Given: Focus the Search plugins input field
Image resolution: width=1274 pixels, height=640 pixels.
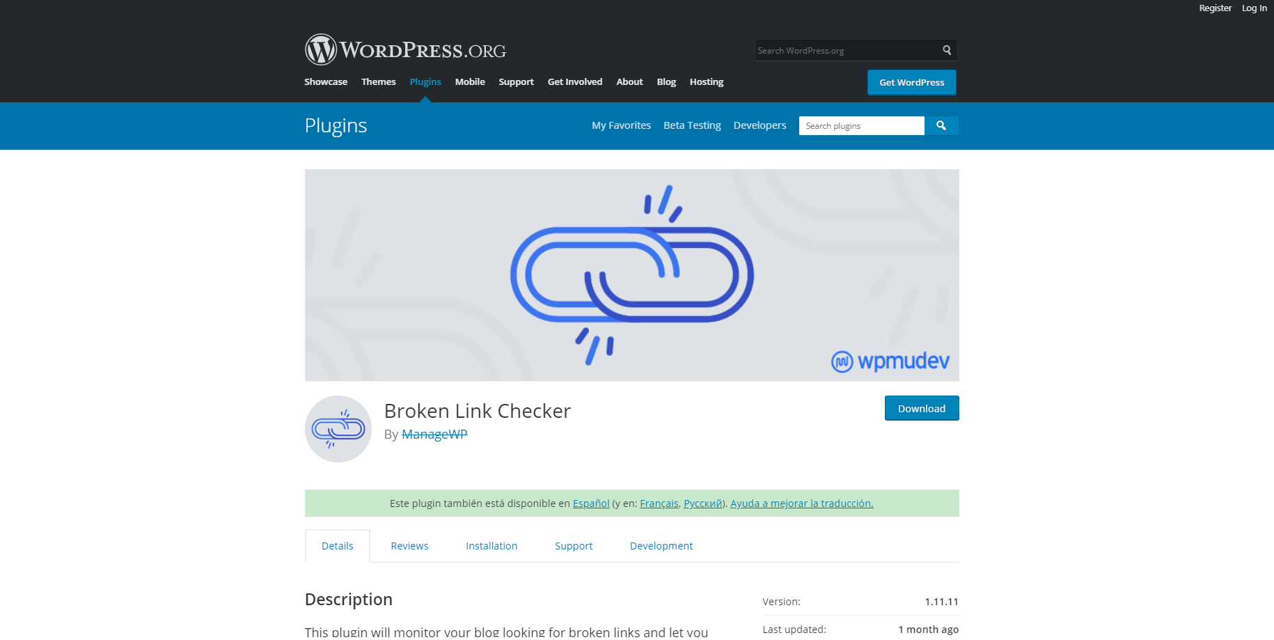Looking at the screenshot, I should [862, 125].
